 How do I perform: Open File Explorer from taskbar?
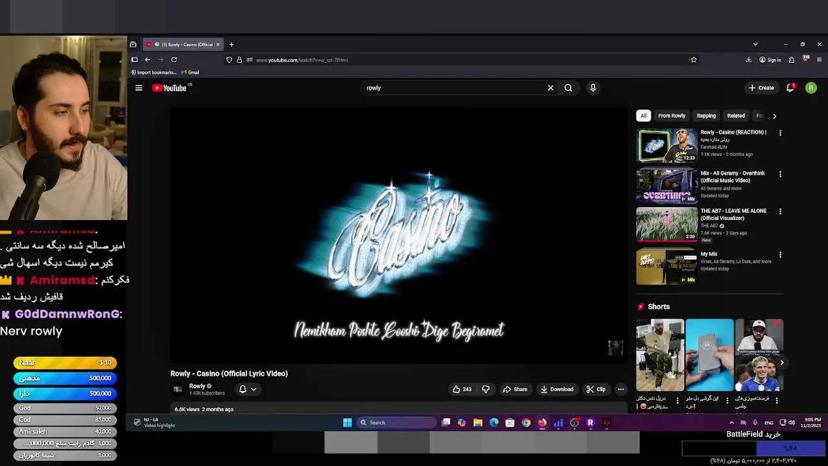point(478,423)
